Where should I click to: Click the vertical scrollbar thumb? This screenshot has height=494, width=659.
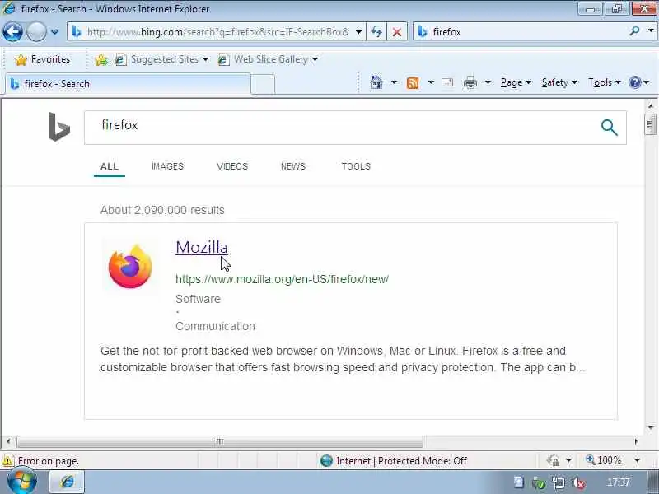pos(651,125)
